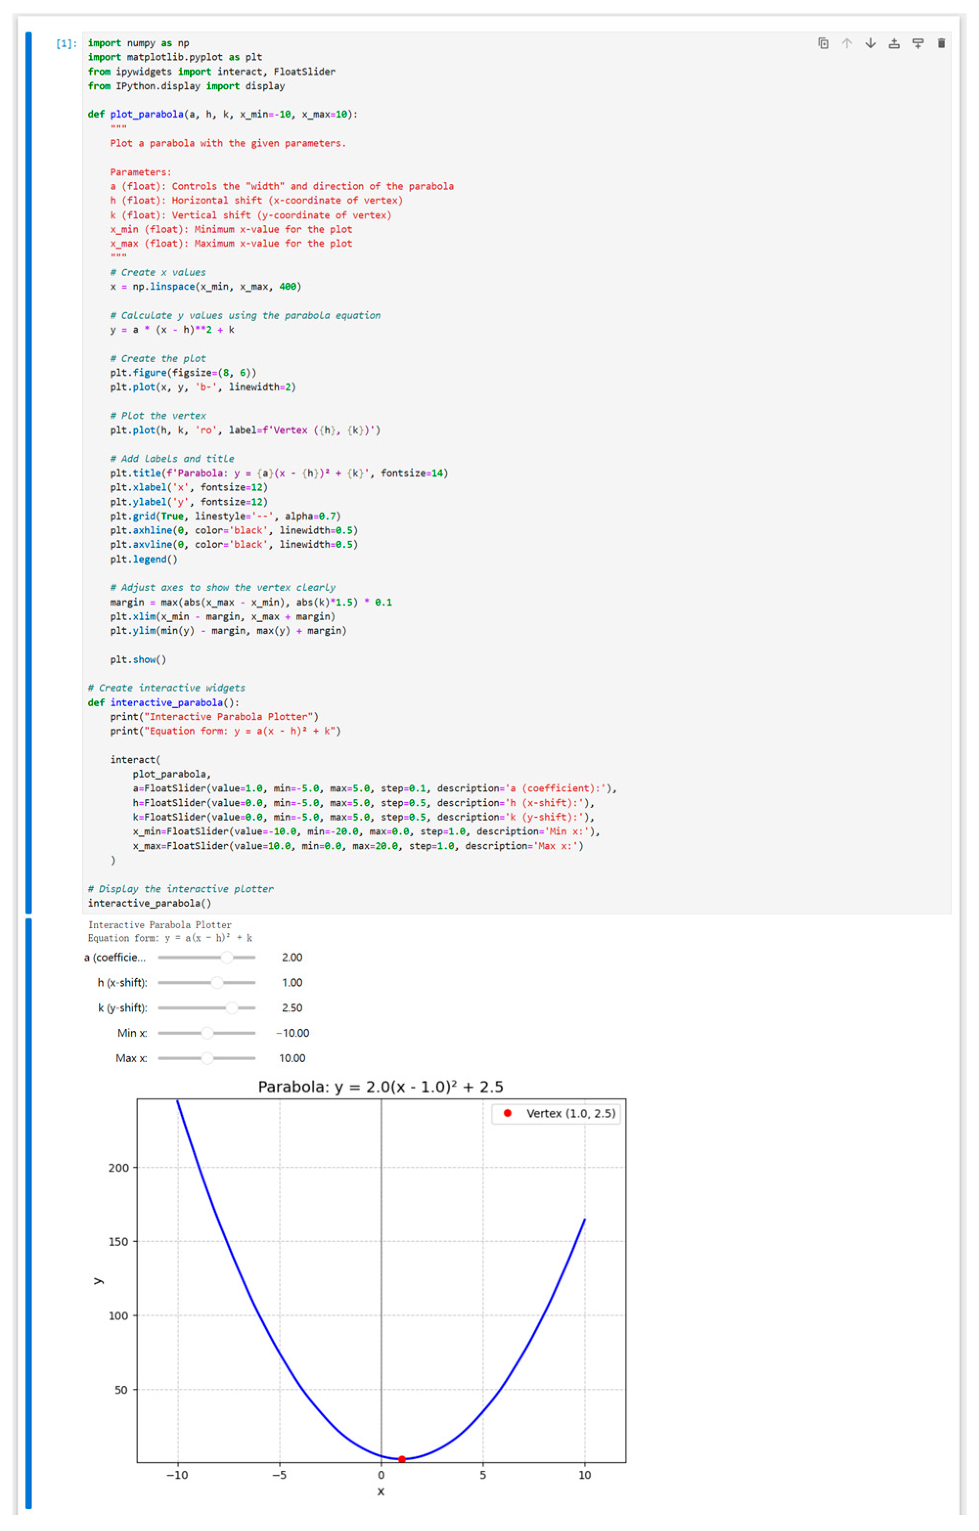979x1531 pixels.
Task: Insert a cell above this one
Action: tap(894, 43)
